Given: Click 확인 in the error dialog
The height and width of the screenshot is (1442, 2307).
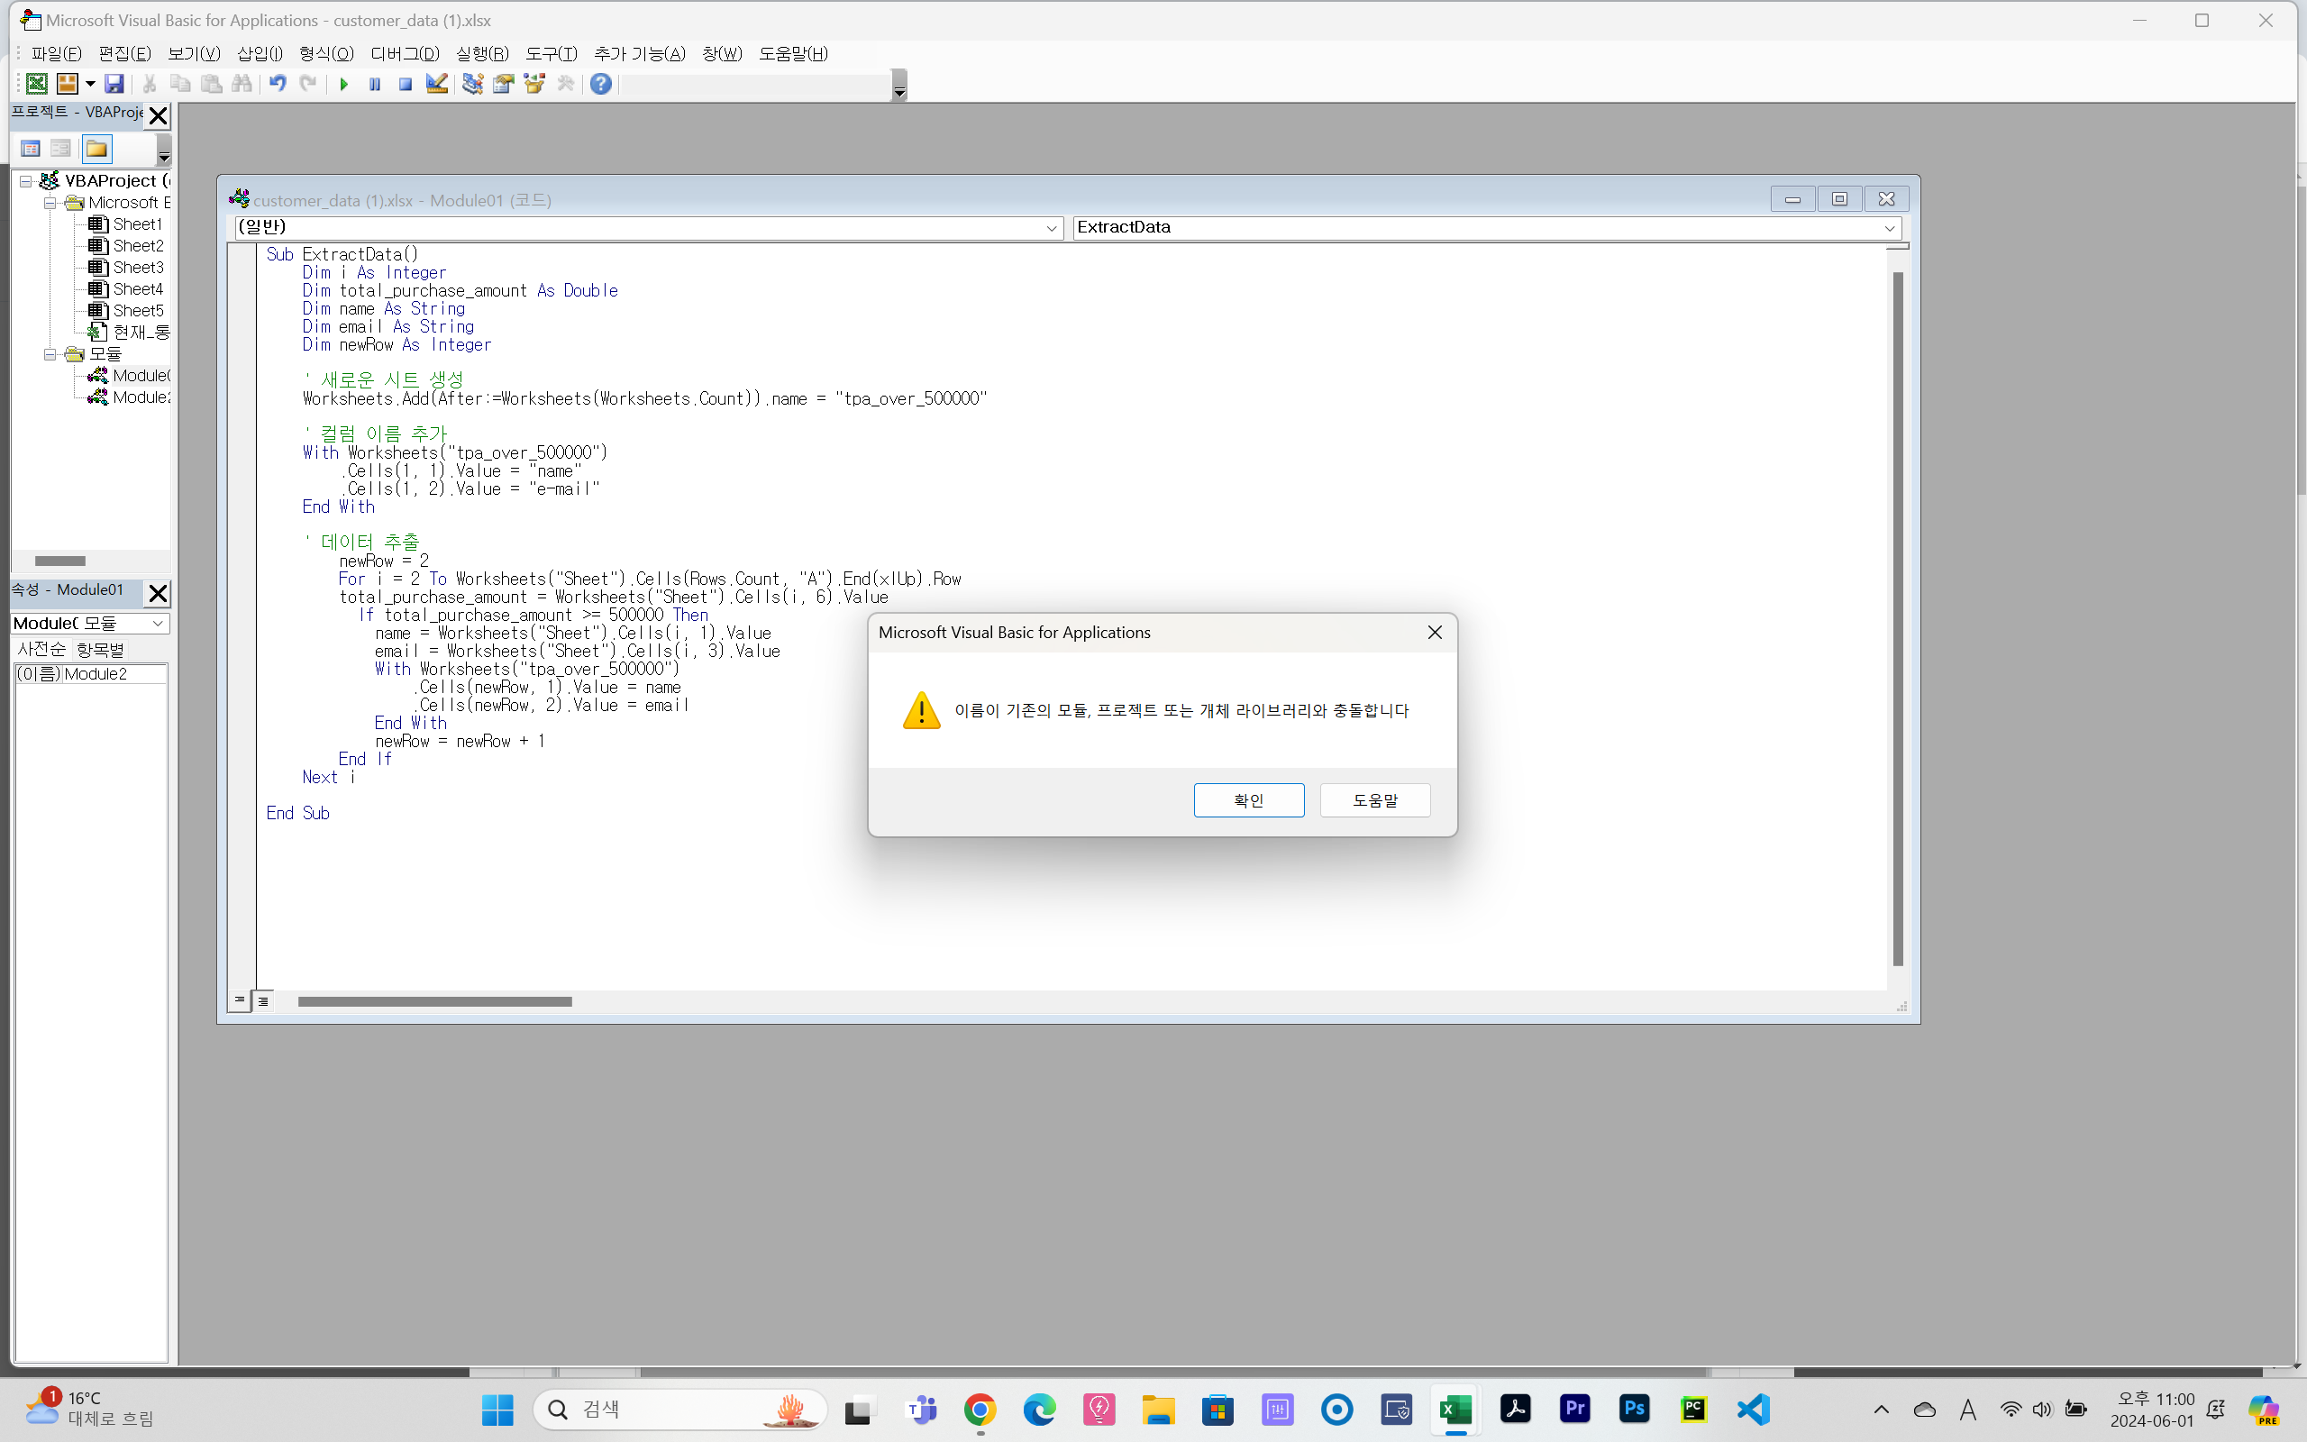Looking at the screenshot, I should 1249,800.
